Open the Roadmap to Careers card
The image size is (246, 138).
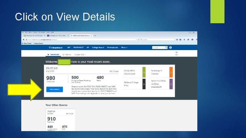(161, 72)
